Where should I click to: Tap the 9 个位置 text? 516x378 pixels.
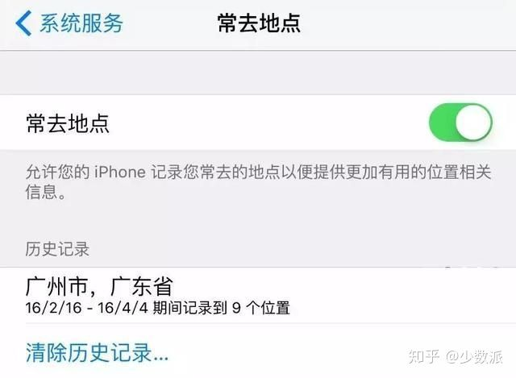coord(261,308)
